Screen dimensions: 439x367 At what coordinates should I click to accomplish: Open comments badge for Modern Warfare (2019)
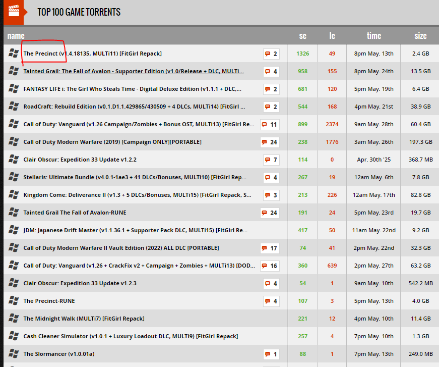click(270, 142)
